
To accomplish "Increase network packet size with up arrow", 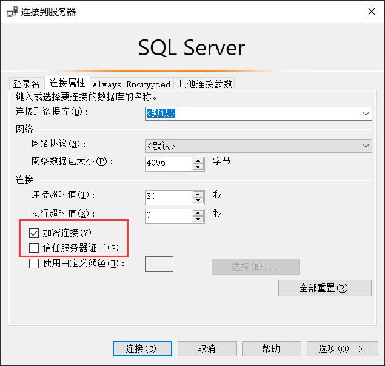I will point(198,160).
